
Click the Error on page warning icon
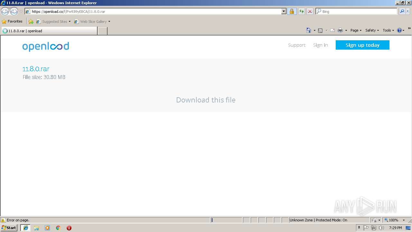(3, 220)
